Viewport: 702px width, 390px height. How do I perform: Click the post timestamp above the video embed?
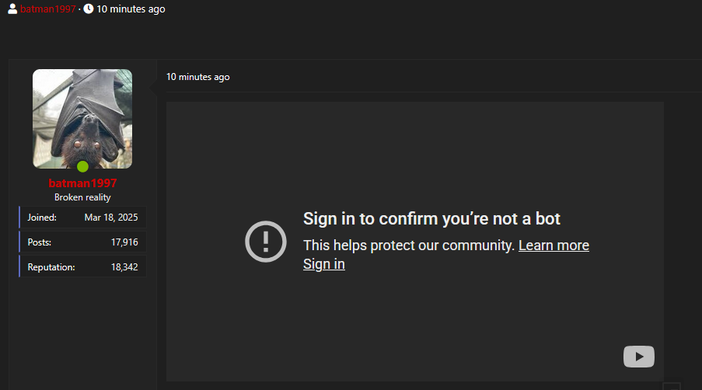coord(197,77)
